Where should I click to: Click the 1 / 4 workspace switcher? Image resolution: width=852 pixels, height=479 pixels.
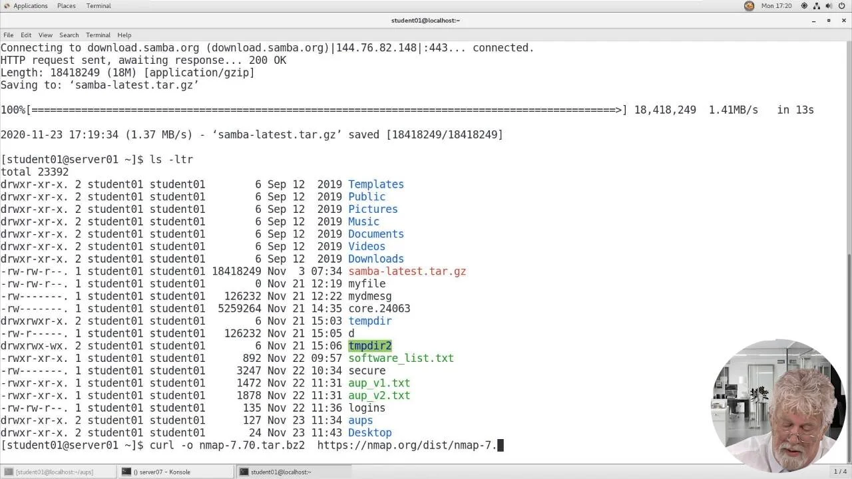click(840, 472)
